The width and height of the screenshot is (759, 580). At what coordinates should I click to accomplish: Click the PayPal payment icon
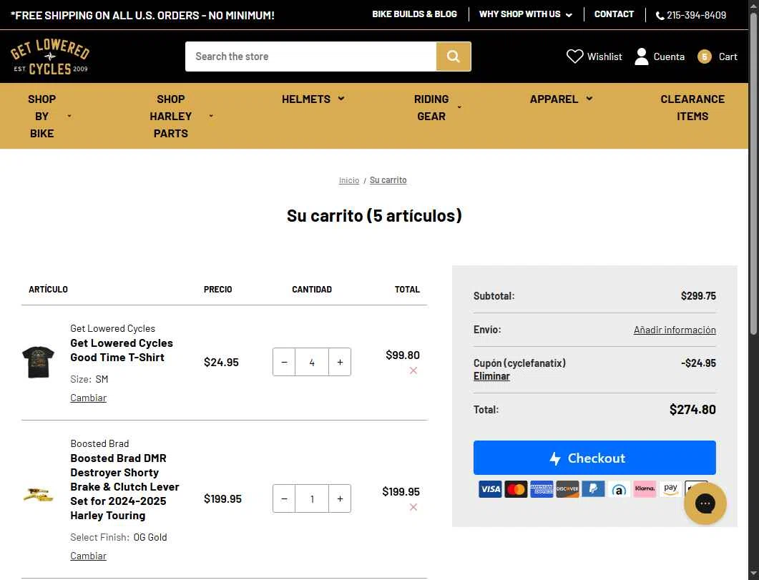[593, 489]
